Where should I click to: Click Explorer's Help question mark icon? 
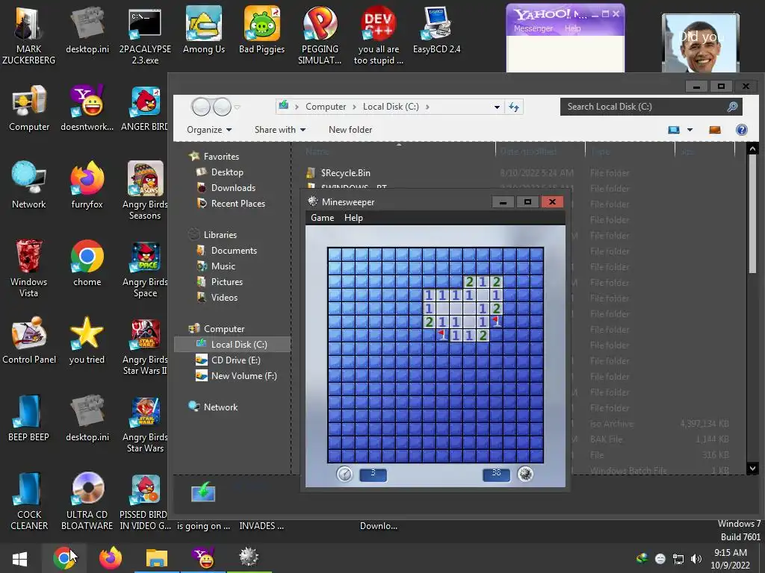tap(741, 130)
